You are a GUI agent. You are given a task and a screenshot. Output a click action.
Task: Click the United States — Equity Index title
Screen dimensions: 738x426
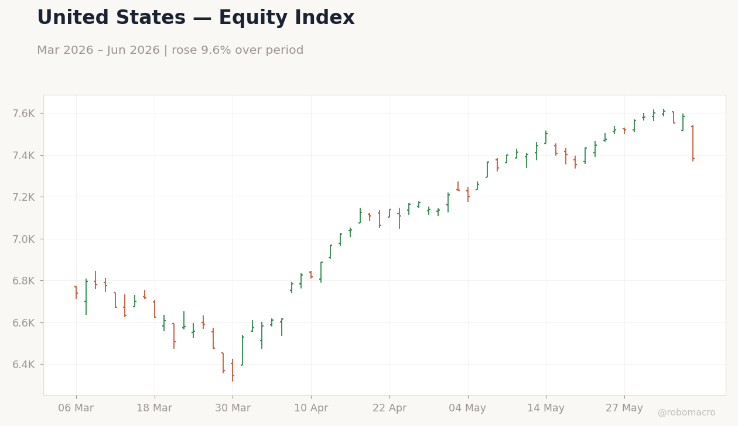(196, 18)
